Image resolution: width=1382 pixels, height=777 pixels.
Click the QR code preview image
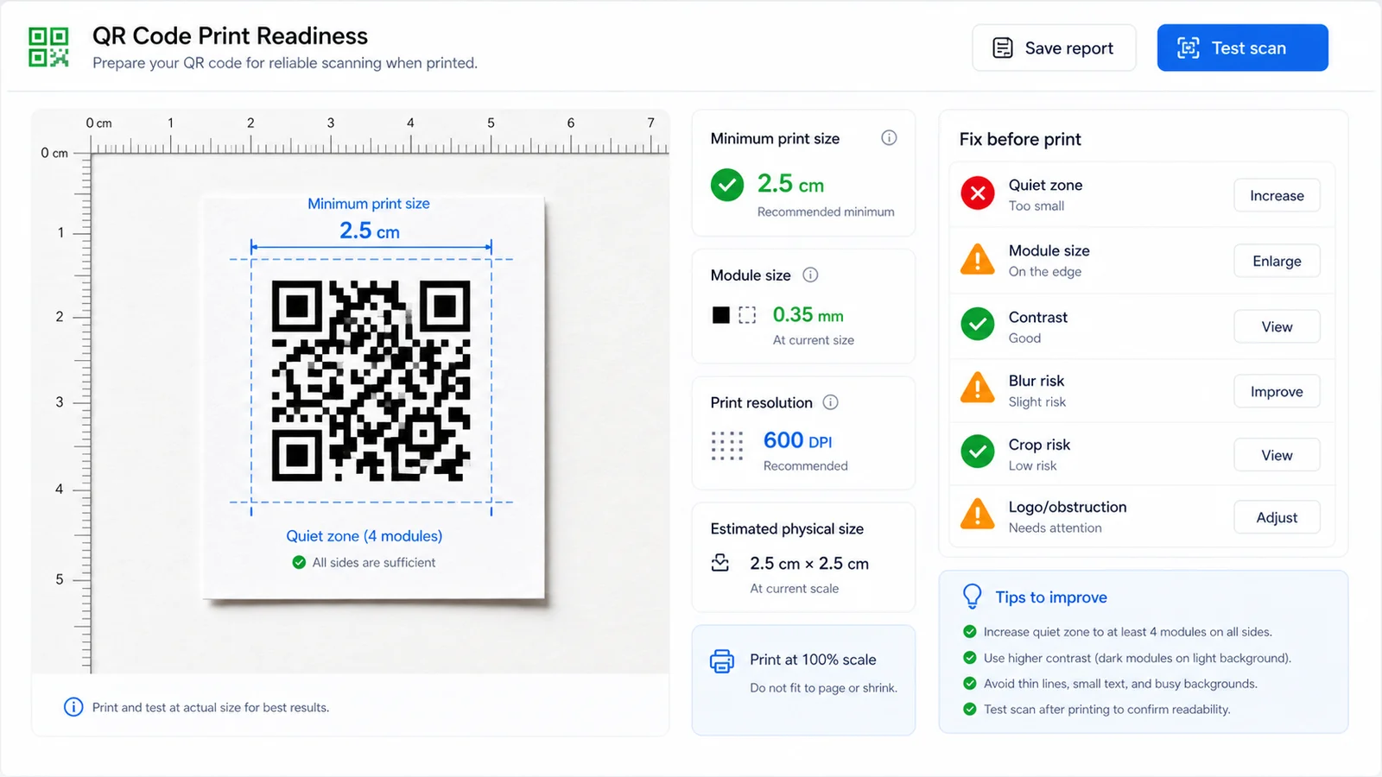pos(371,381)
